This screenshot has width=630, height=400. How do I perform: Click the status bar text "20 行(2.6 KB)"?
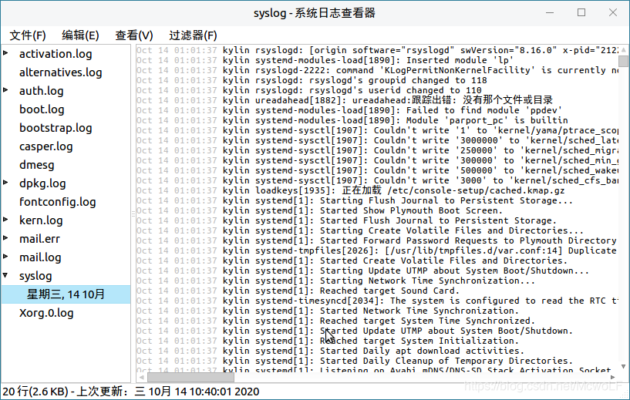pos(35,392)
